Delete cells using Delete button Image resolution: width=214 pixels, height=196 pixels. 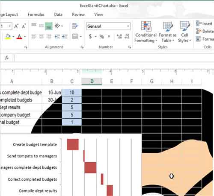[x=205, y=31]
